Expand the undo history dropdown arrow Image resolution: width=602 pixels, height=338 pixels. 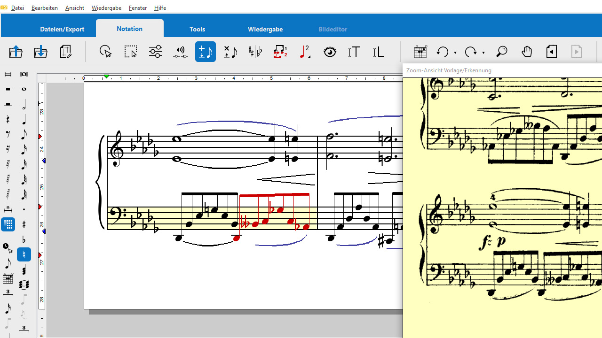click(455, 53)
